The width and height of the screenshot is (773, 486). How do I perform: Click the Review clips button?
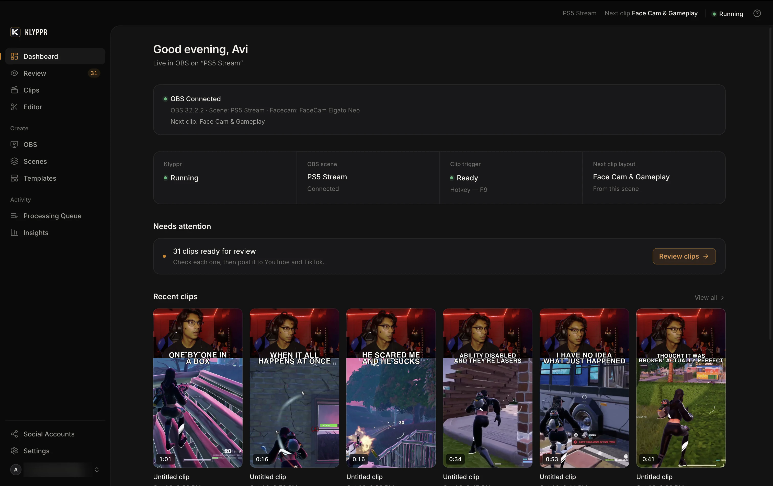[x=684, y=256]
